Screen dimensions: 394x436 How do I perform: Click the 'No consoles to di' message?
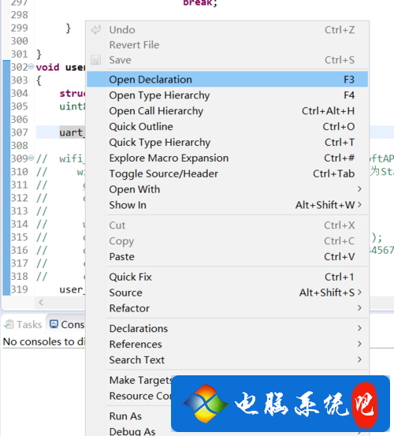(44, 341)
